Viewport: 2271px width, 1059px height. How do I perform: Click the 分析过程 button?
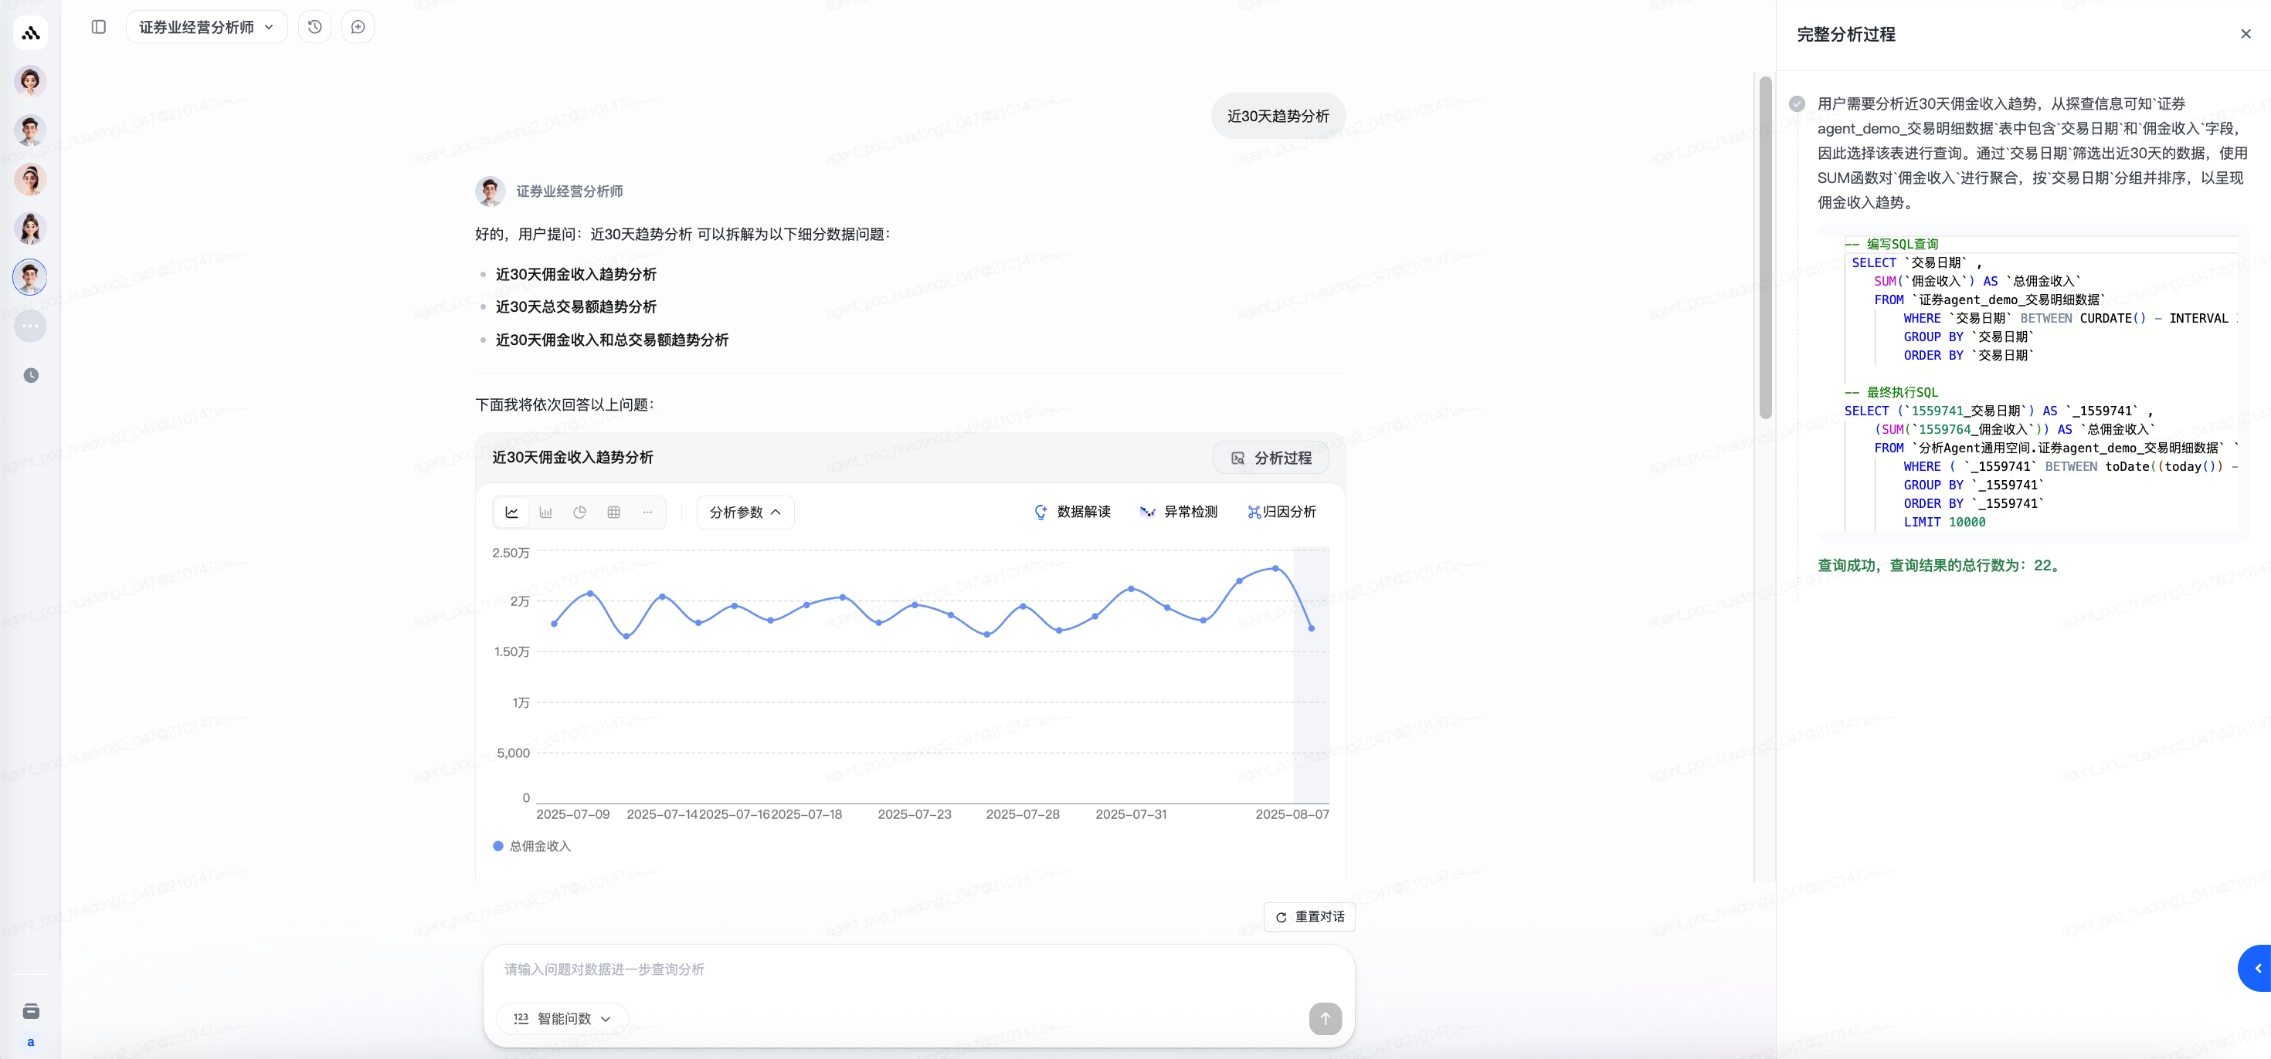point(1271,458)
